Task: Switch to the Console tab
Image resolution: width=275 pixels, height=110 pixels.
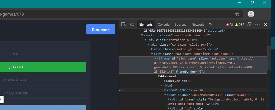Action: (163, 25)
